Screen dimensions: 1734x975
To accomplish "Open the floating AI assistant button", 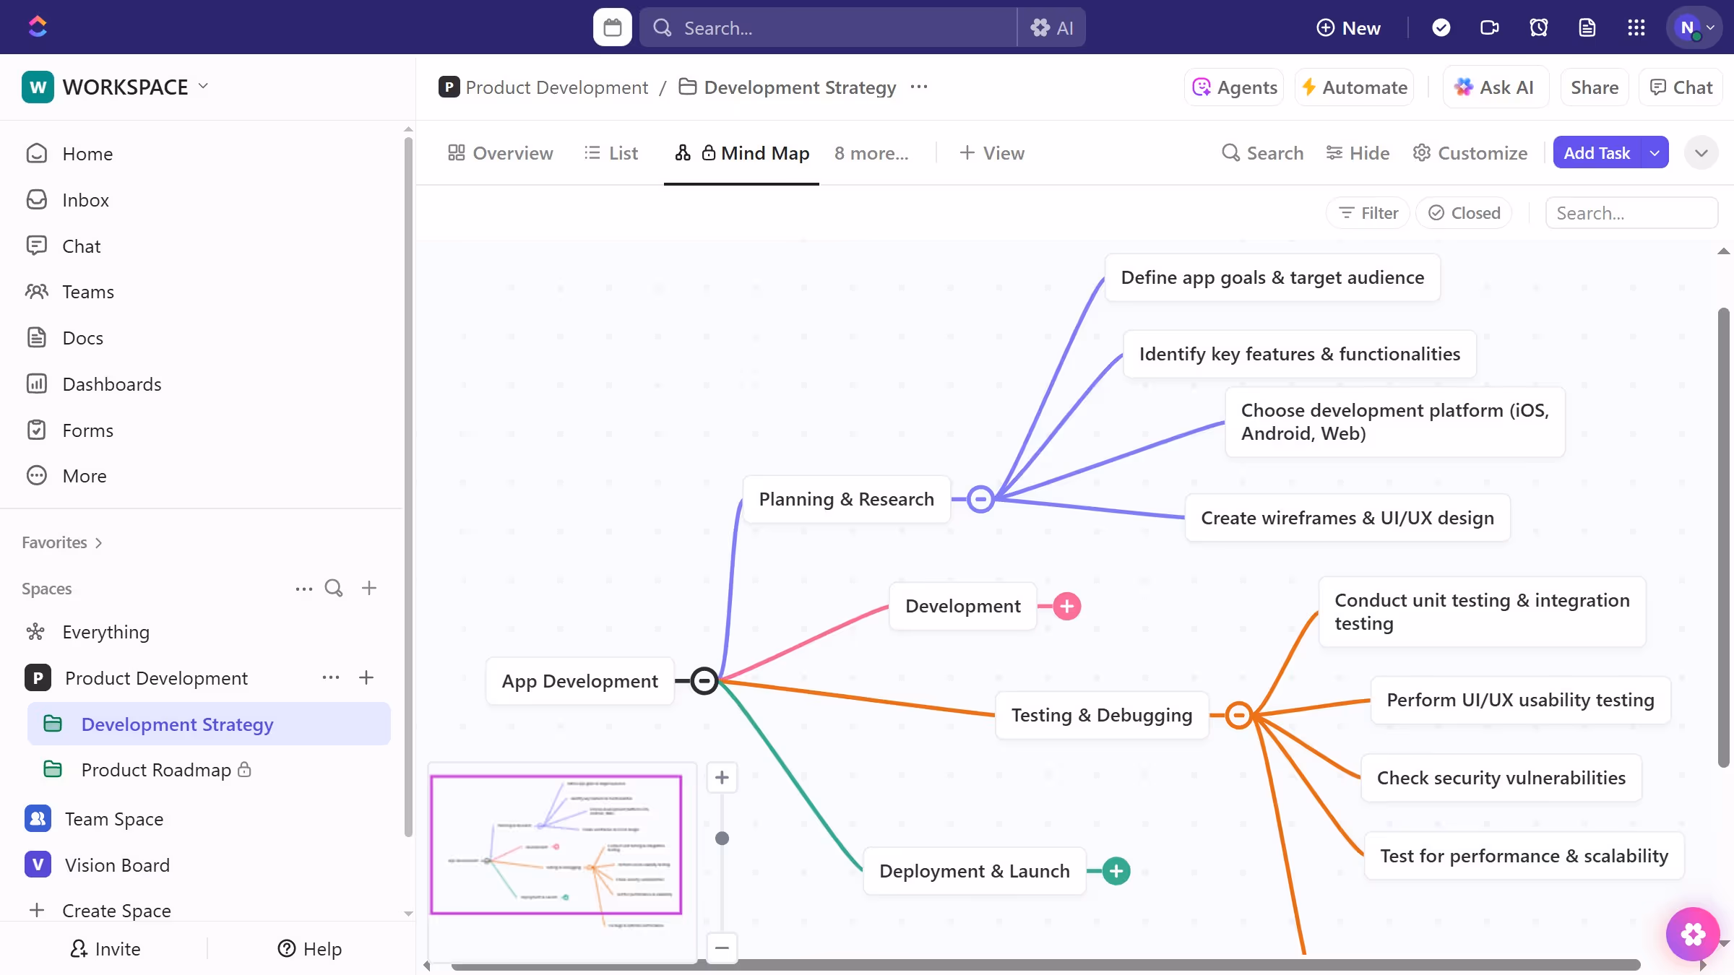I will pos(1693,934).
